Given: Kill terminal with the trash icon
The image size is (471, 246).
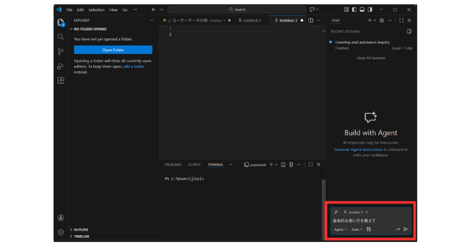Looking at the screenshot, I should point(291,164).
